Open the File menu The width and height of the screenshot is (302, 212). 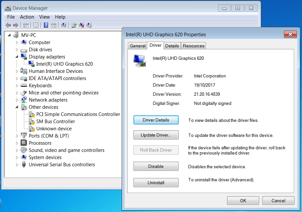pos(11,17)
